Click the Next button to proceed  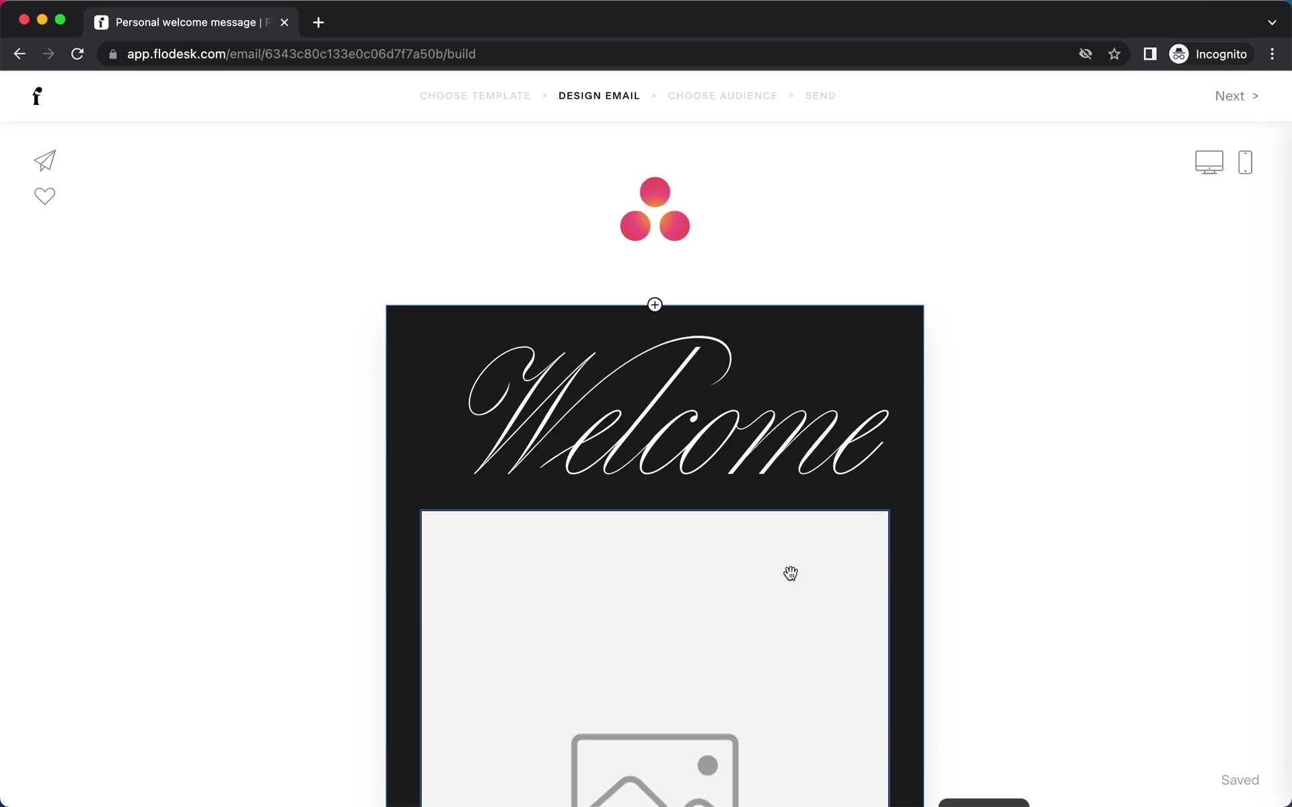[1237, 95]
